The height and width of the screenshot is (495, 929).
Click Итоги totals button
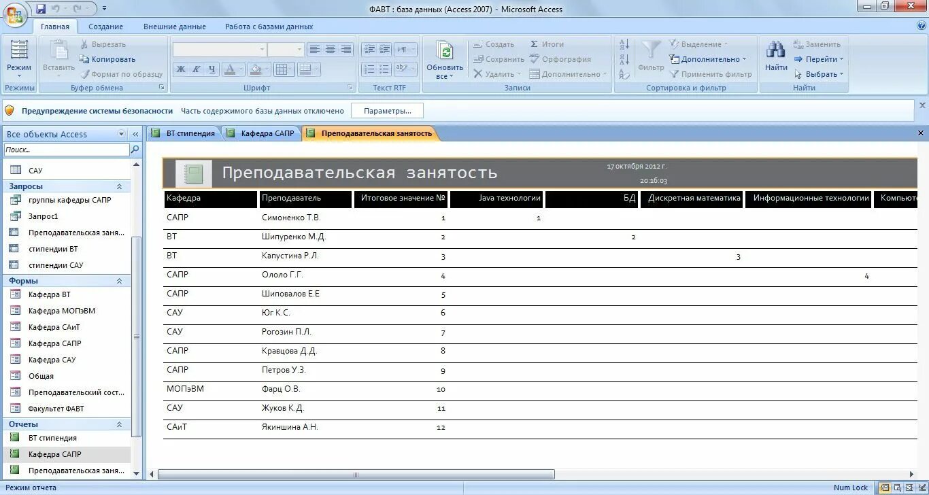[x=547, y=44]
